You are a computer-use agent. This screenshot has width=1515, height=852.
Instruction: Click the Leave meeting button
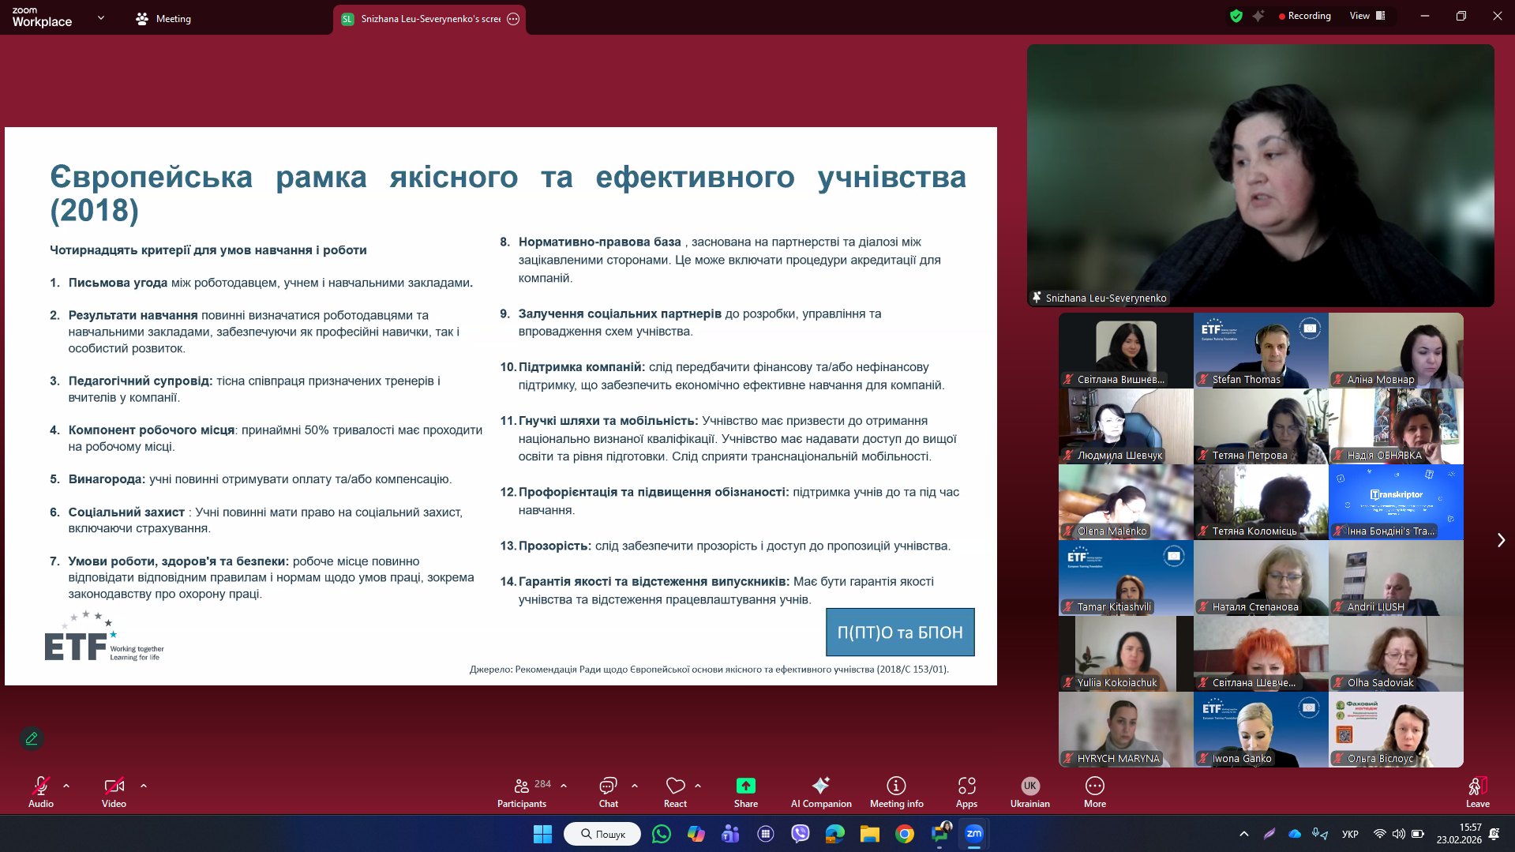pos(1477,792)
